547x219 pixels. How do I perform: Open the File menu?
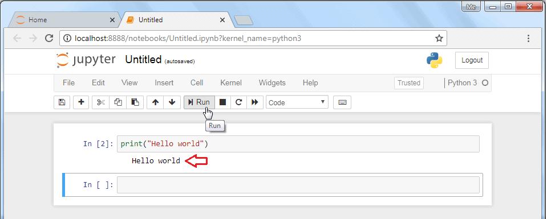(68, 83)
